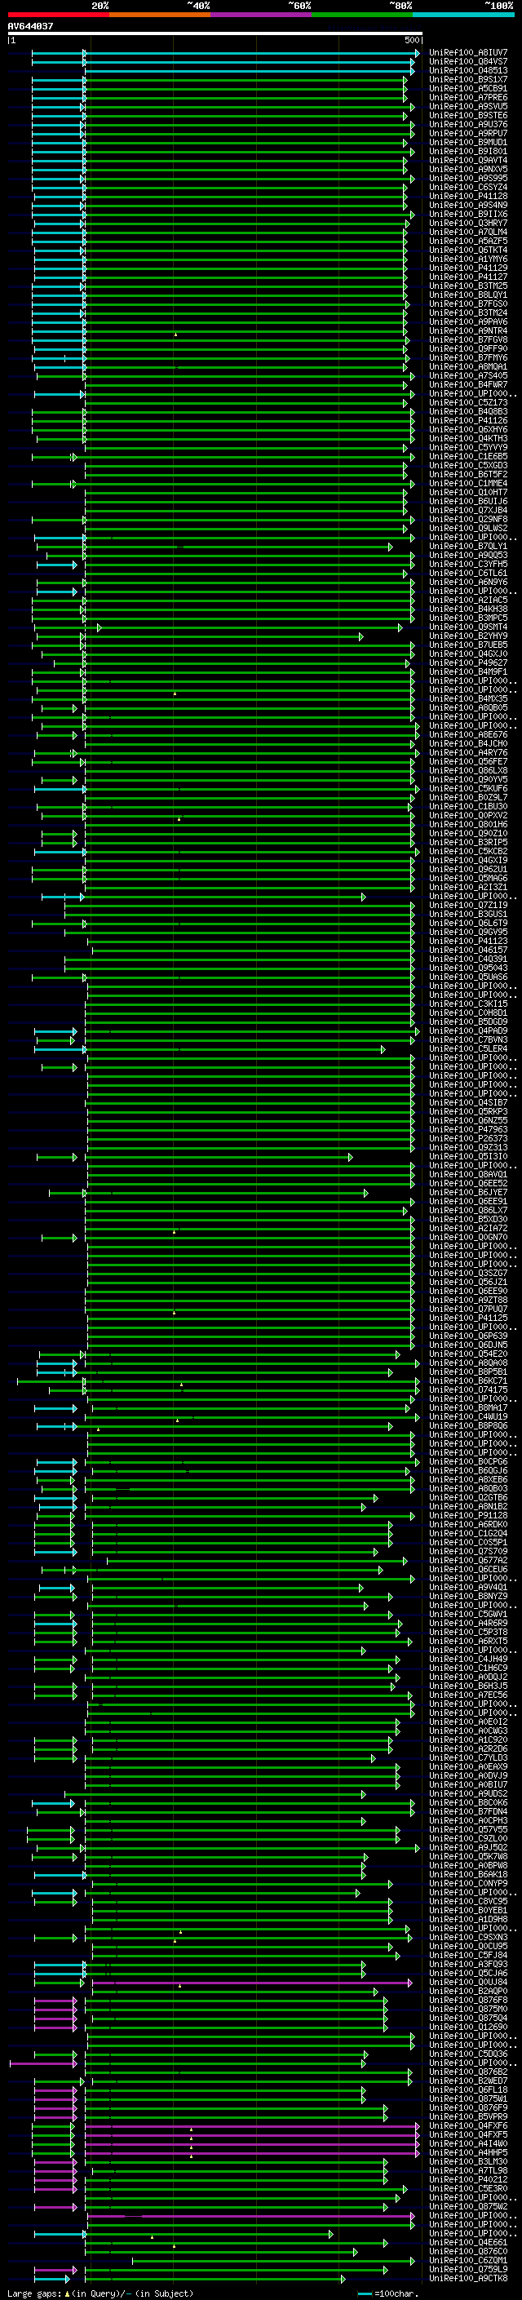Open hit label UniRef100_A8IUV7
This screenshot has height=2300, width=522.
coord(468,53)
